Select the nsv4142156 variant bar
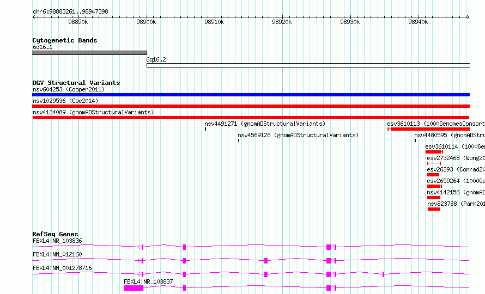This screenshot has height=294, width=485. tap(434, 198)
